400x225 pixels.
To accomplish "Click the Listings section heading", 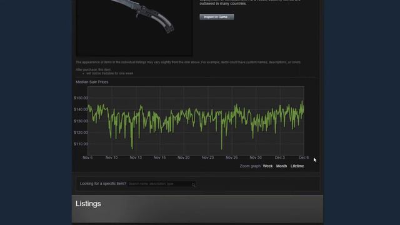I will [x=88, y=204].
